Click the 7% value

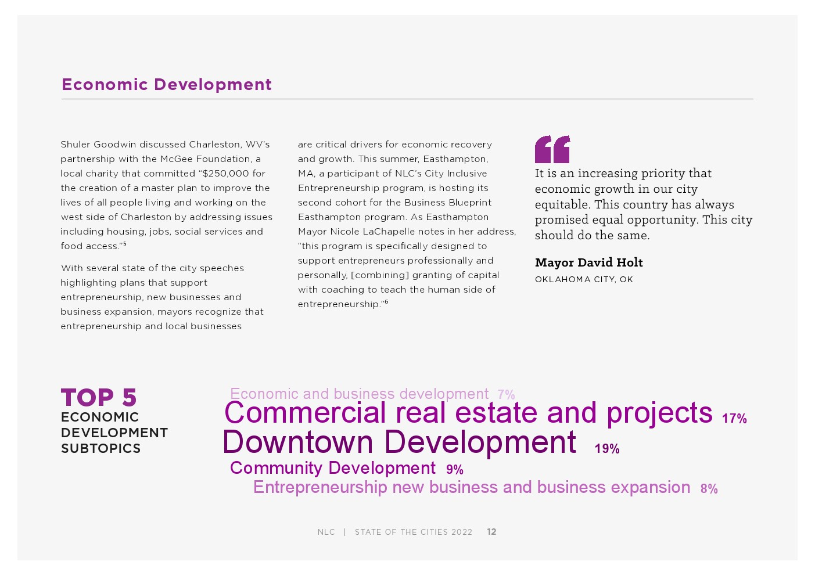click(506, 395)
